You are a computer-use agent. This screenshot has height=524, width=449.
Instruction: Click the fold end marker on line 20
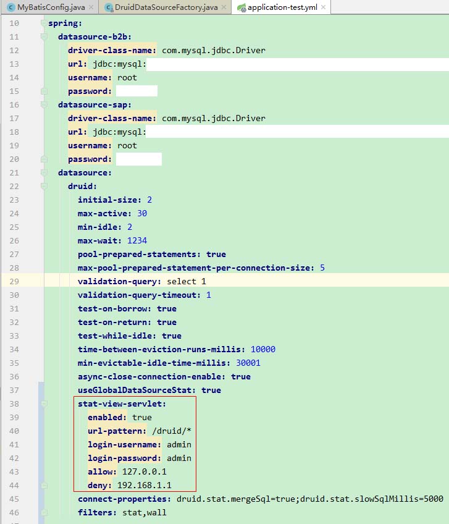(44, 159)
